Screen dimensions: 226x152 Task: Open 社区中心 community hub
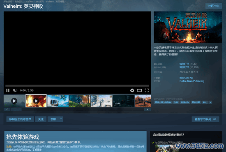[x=214, y=6]
